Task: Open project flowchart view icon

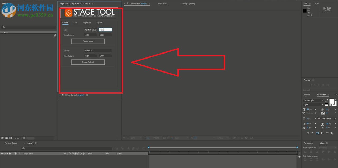Action: pyautogui.click(x=55, y=35)
